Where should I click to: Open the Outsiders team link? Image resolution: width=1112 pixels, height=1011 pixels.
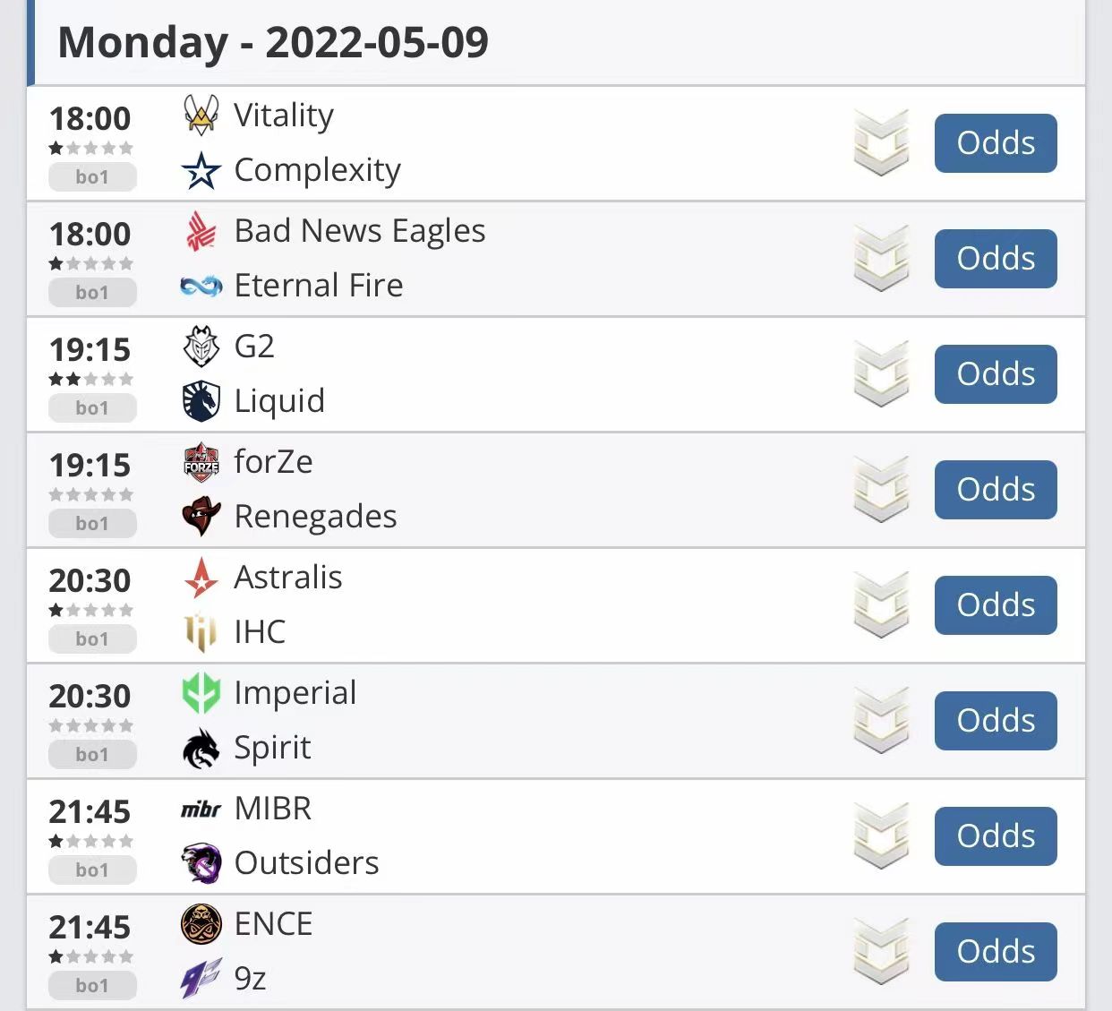click(306, 863)
